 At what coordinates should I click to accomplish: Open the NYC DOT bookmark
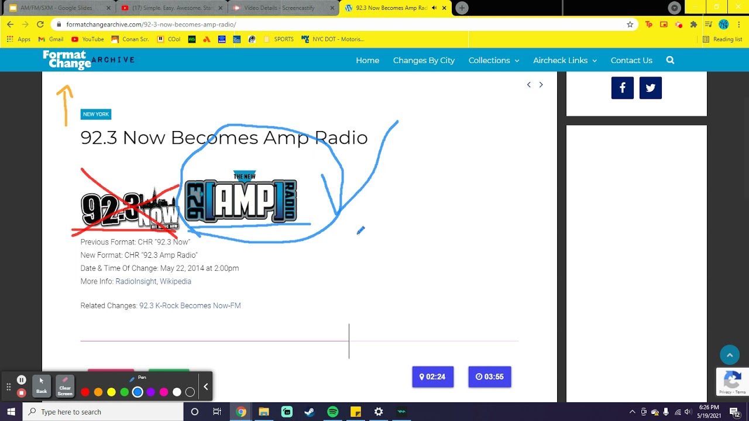tap(333, 39)
